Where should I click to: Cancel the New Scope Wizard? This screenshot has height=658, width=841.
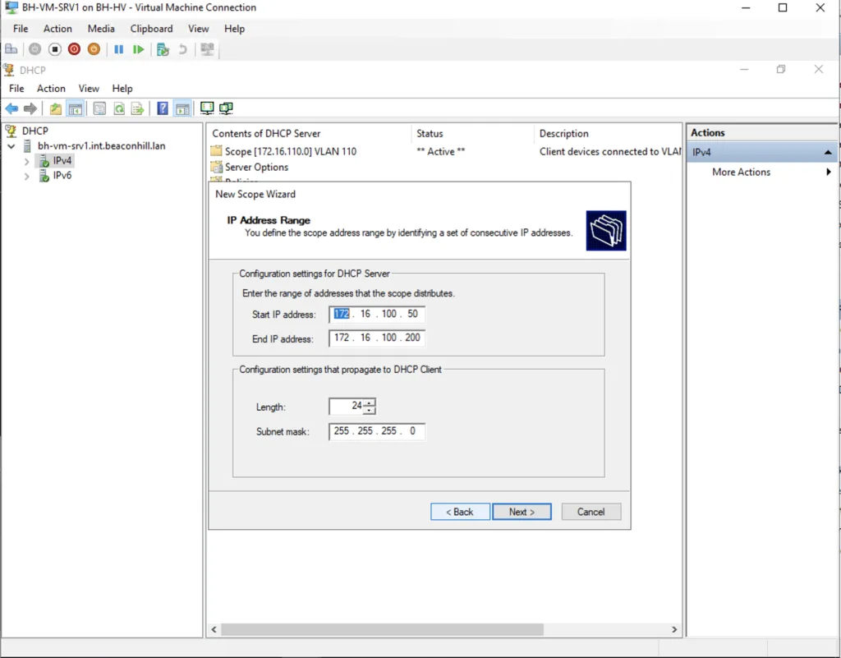pyautogui.click(x=591, y=512)
